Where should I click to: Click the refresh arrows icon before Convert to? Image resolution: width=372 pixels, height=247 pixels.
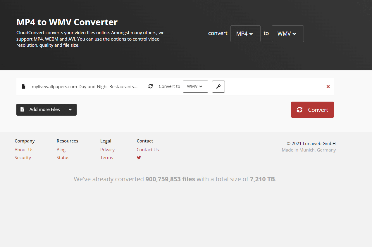pyautogui.click(x=151, y=86)
